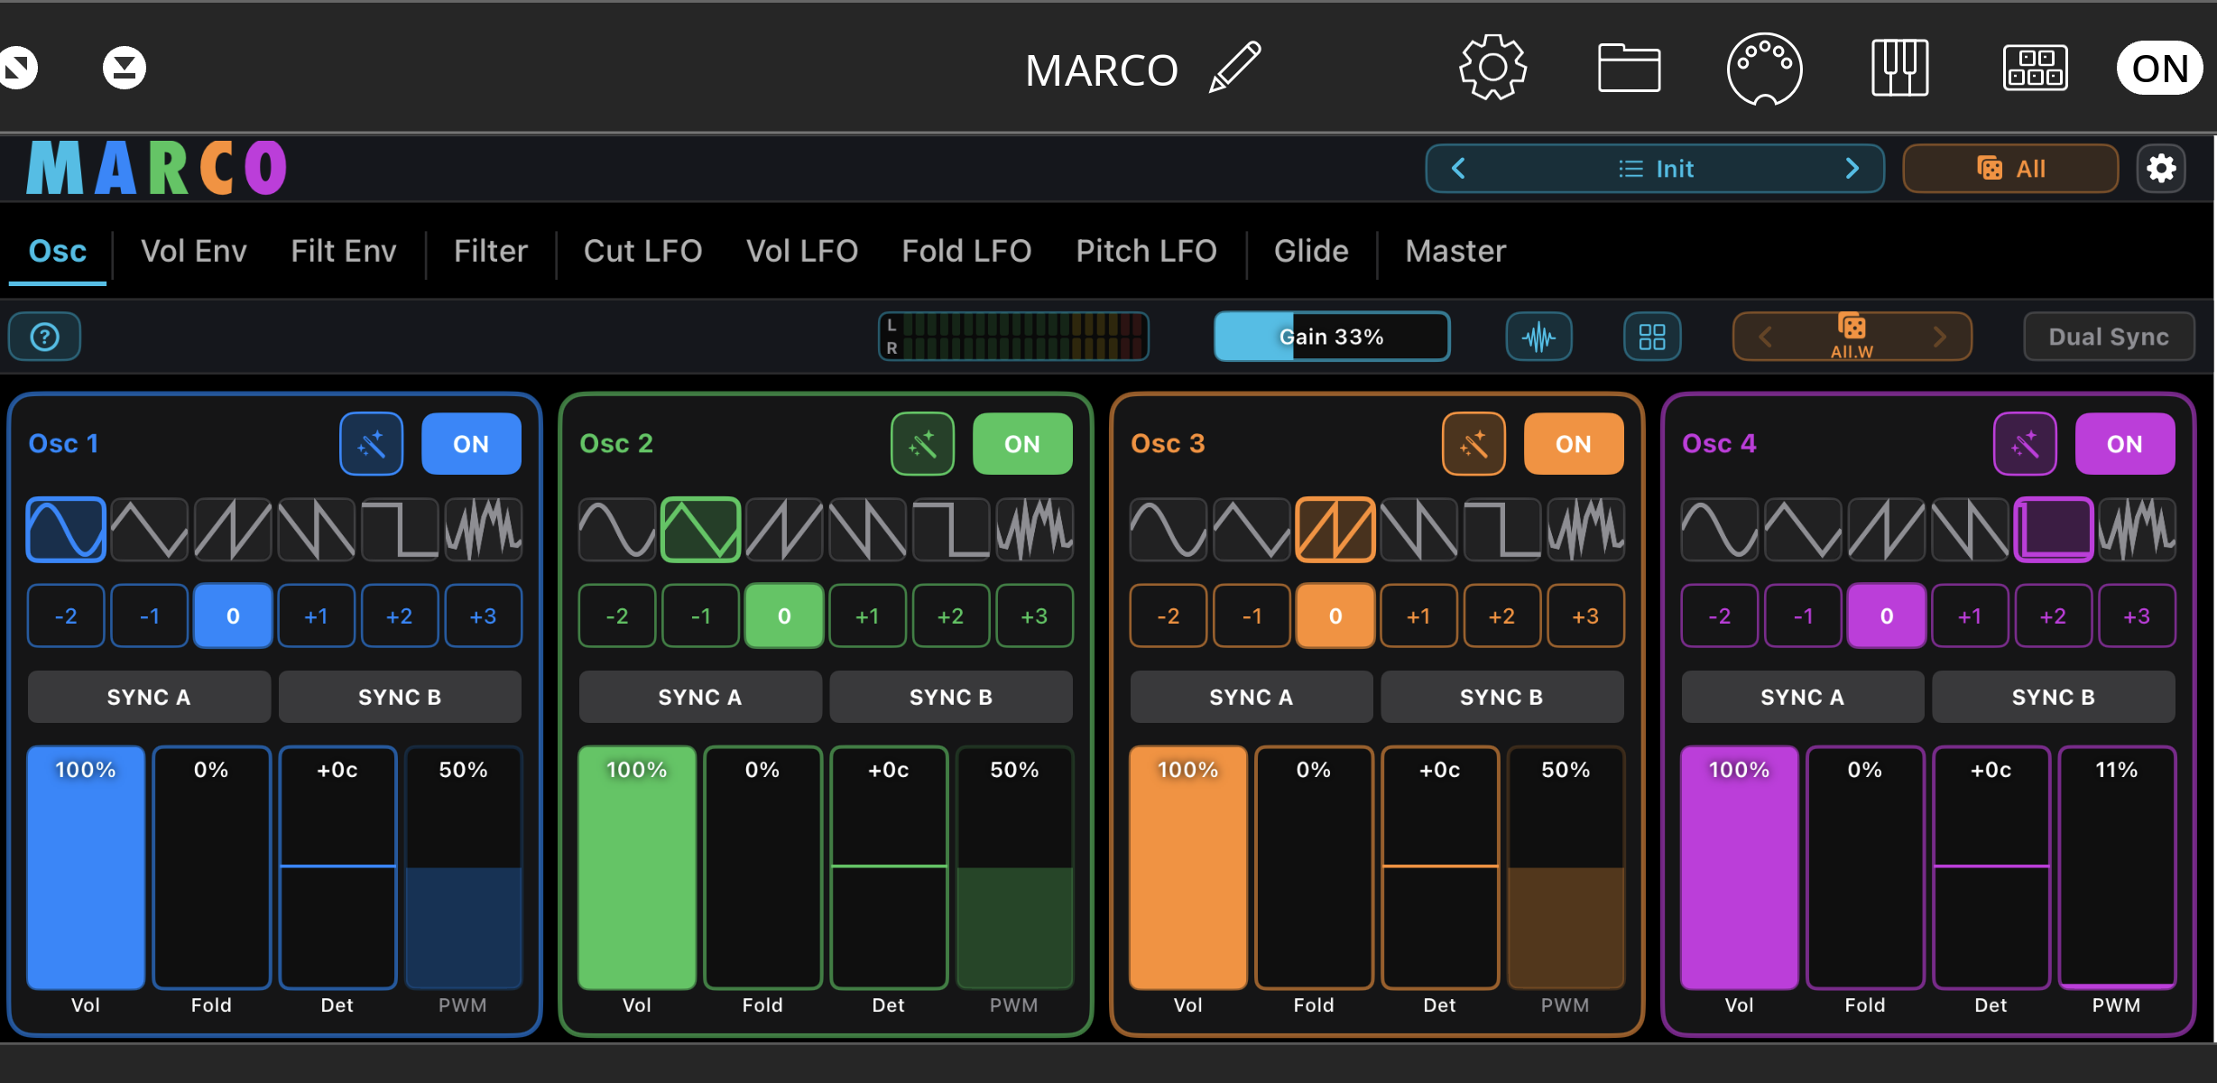Viewport: 2217px width, 1083px height.
Task: Turn off Osc 4 with its ON button
Action: [x=2125, y=444]
